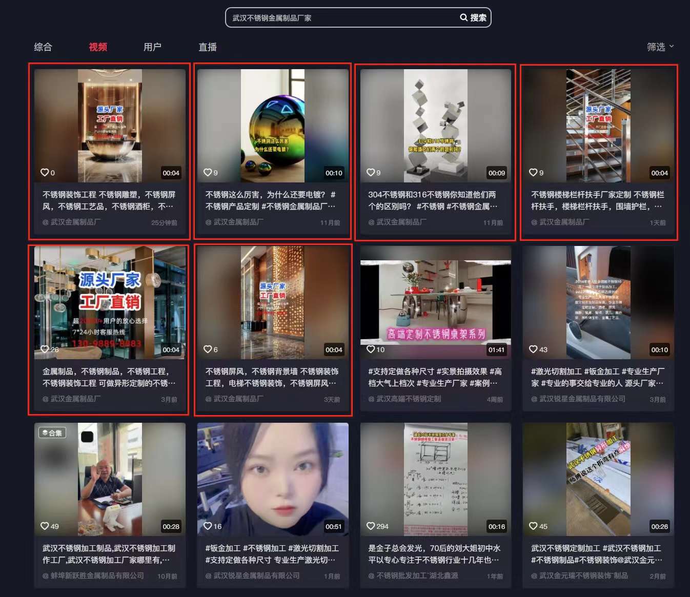The width and height of the screenshot is (690, 597).
Task: Open the 304 vs 316 stainless steel video thumbnail
Action: pos(435,126)
